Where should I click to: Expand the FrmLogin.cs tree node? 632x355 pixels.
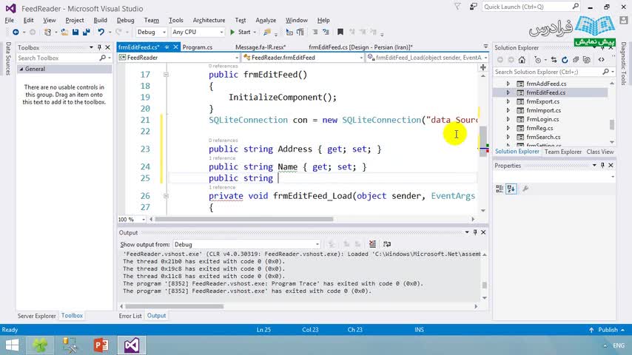[x=508, y=119]
